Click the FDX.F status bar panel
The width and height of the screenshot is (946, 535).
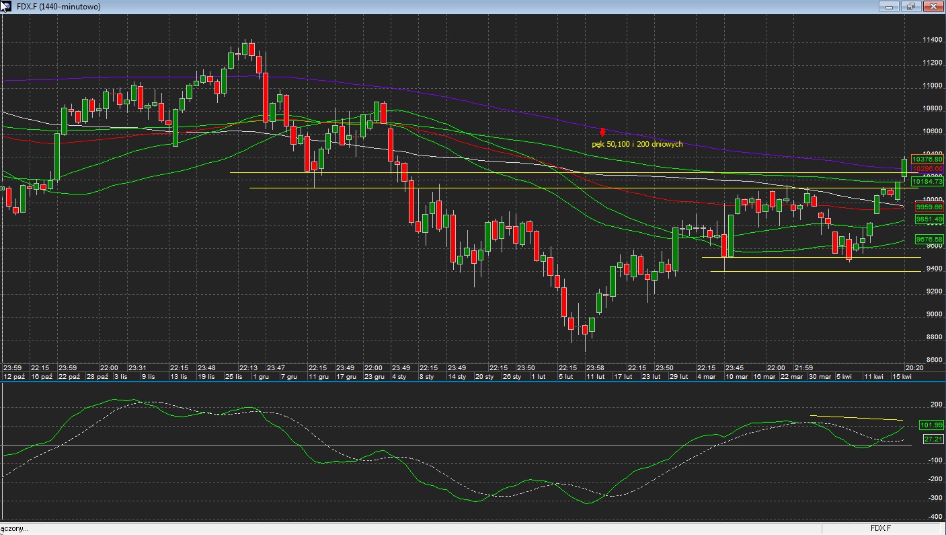point(880,528)
